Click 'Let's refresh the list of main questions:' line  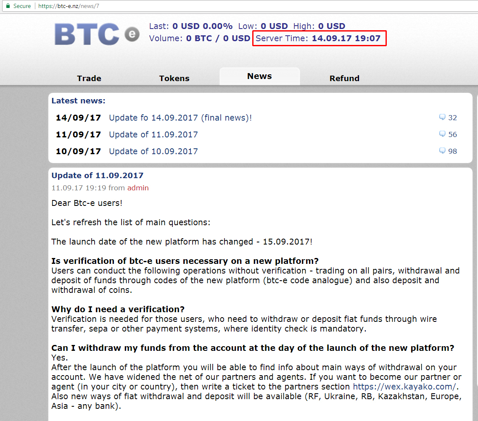[131, 222]
